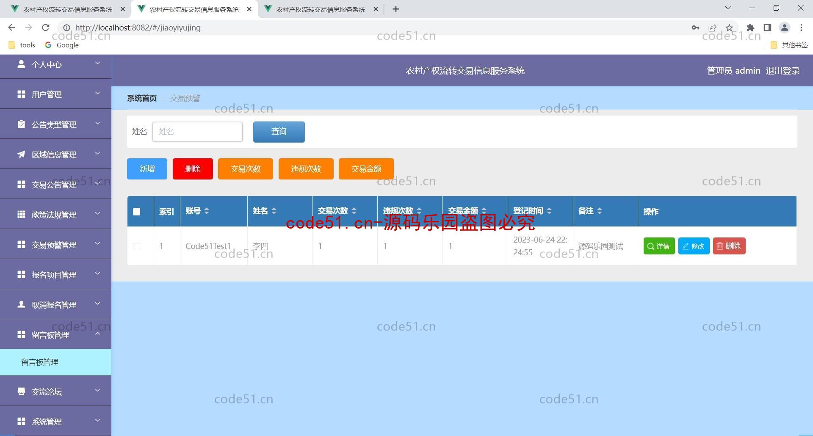Click the share page icon in address bar
813x436 pixels.
[712, 28]
